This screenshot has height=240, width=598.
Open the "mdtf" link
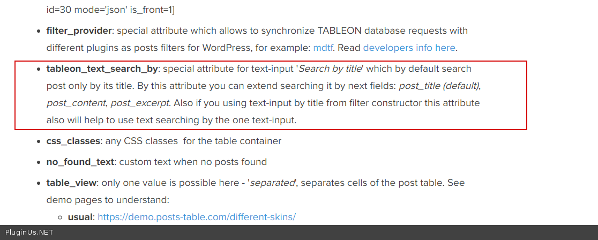click(x=324, y=48)
